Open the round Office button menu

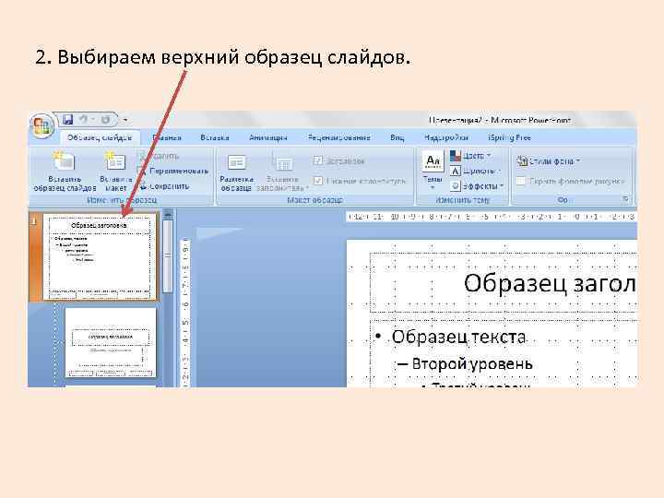[x=41, y=125]
